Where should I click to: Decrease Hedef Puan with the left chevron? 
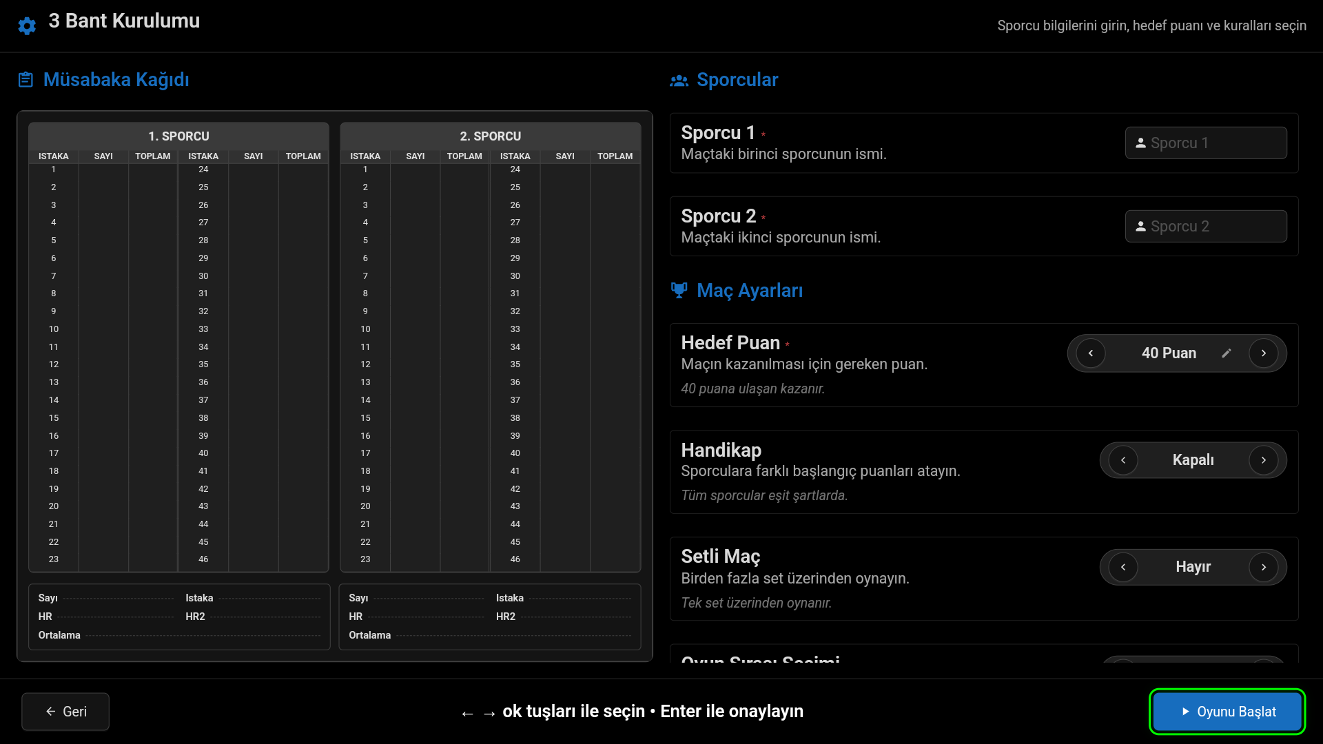(1090, 353)
